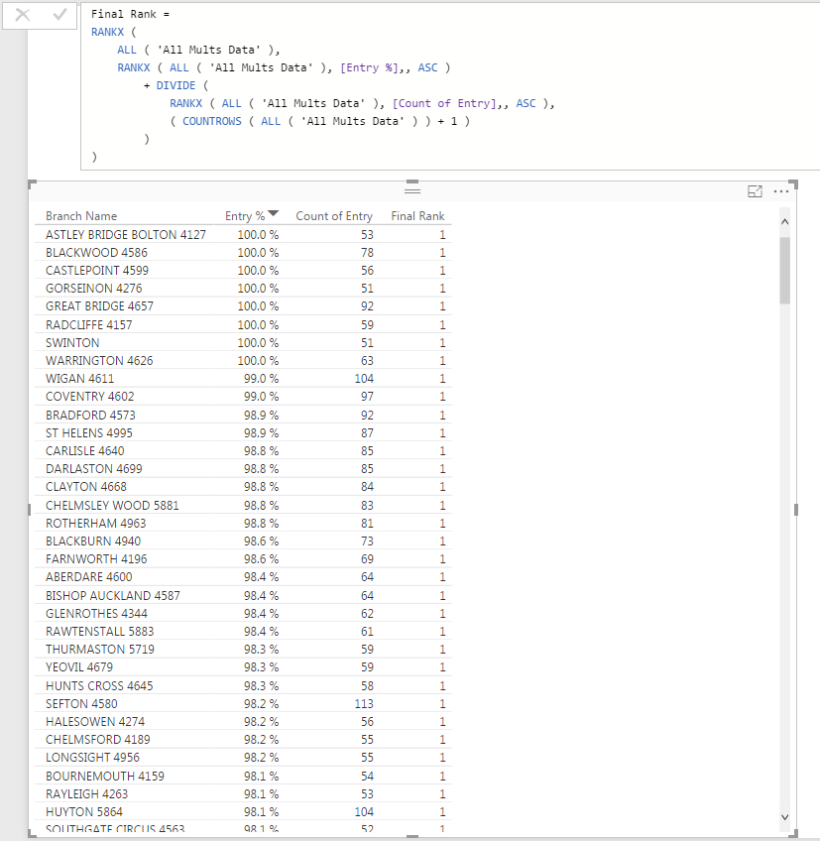Commit the formula with checkmark icon
The image size is (820, 841).
point(59,15)
